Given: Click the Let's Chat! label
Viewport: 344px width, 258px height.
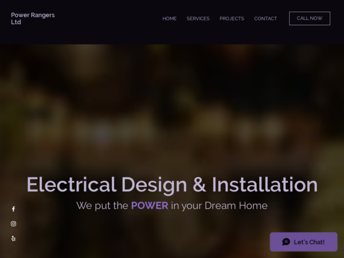Looking at the screenshot, I should (309, 242).
